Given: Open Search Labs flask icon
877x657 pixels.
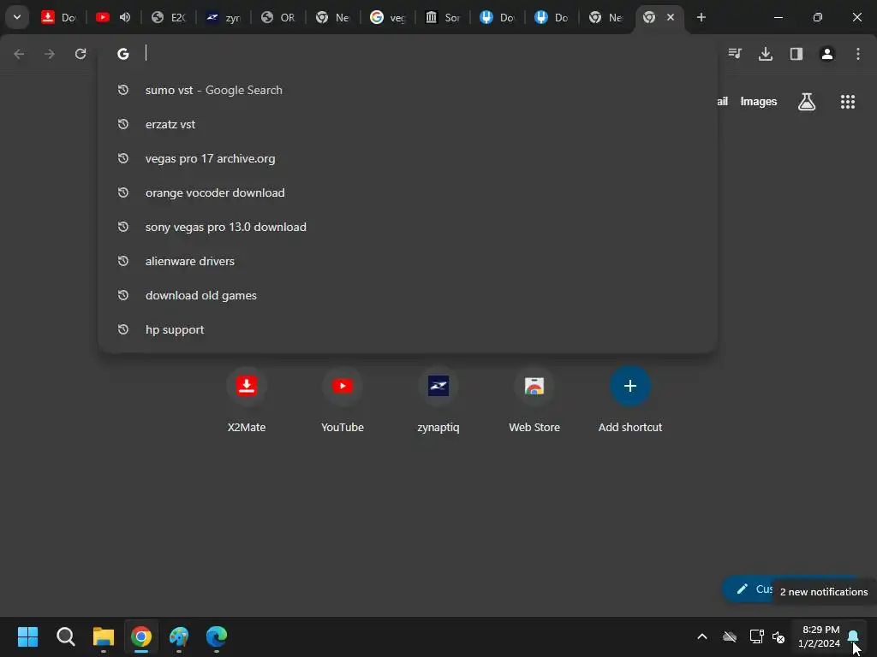Looking at the screenshot, I should (807, 102).
